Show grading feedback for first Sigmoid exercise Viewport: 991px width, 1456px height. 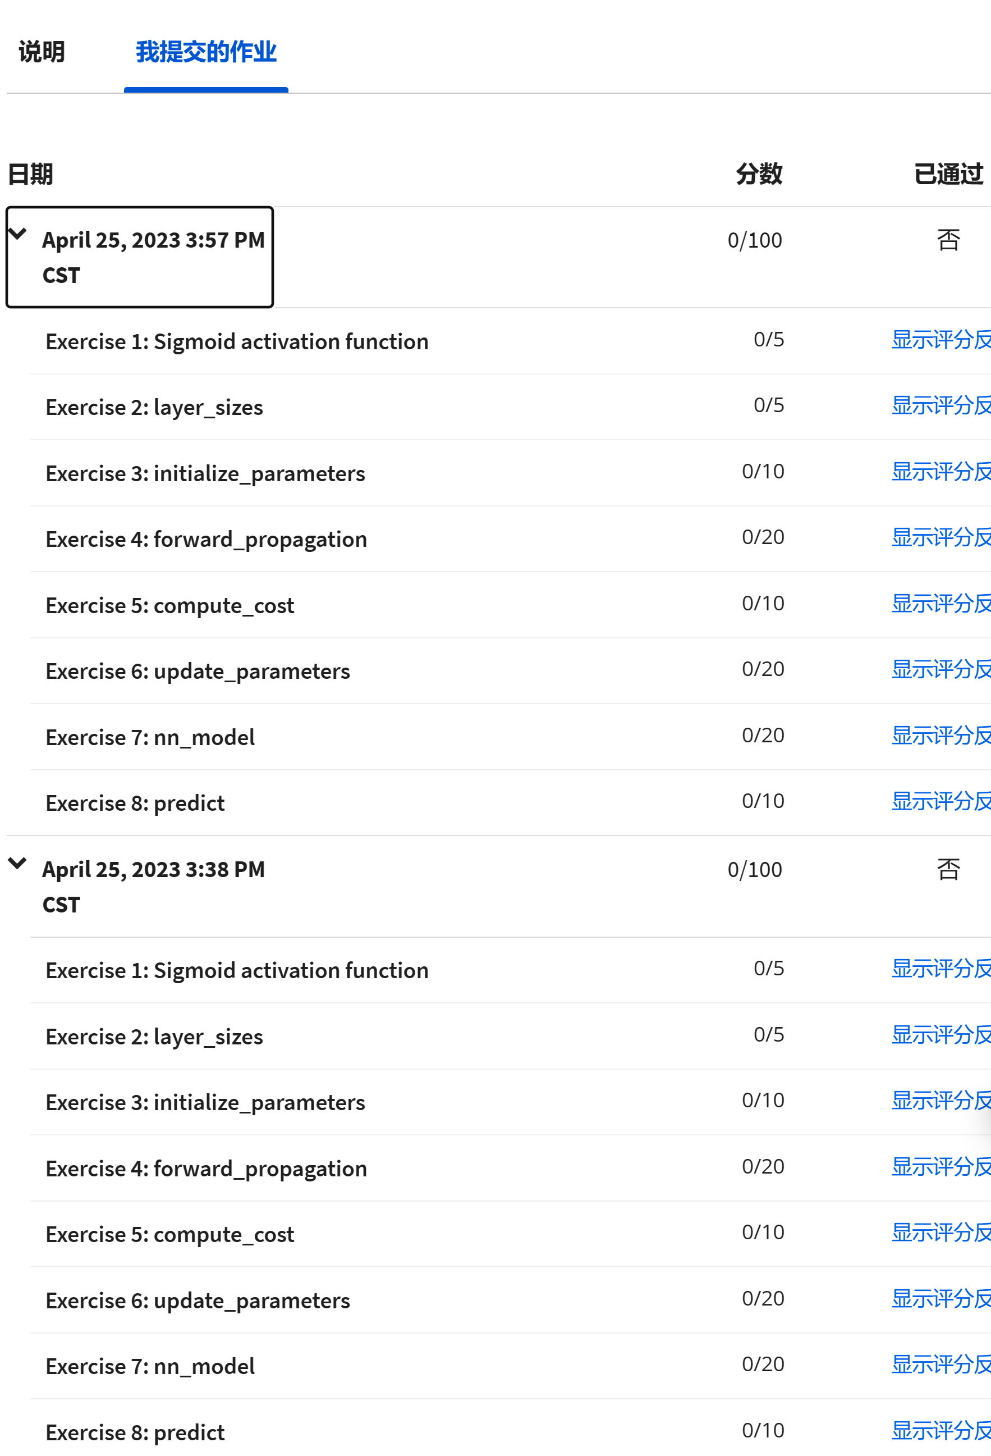[x=940, y=340]
